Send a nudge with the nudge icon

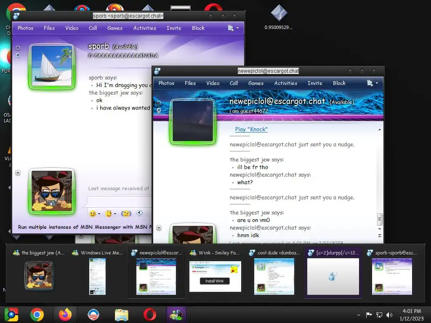pyautogui.click(x=126, y=214)
